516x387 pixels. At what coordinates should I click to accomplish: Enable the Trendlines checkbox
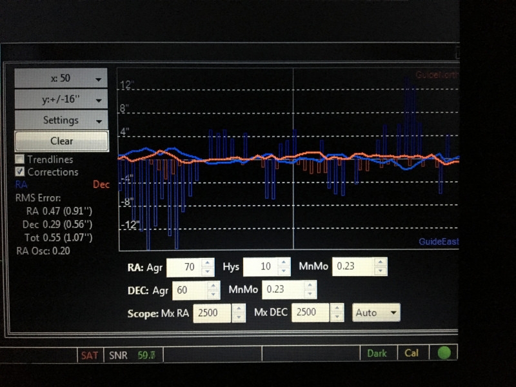click(20, 159)
